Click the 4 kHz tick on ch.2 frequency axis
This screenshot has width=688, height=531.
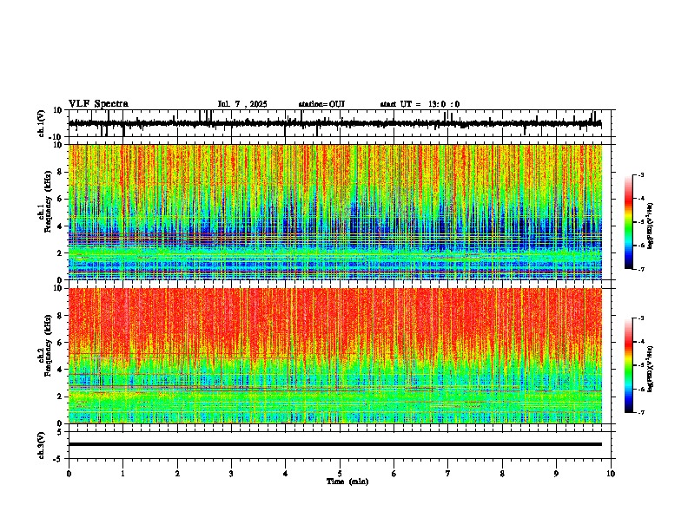[x=60, y=370]
